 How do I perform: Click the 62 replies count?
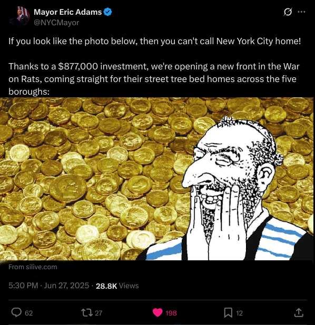tap(28, 313)
